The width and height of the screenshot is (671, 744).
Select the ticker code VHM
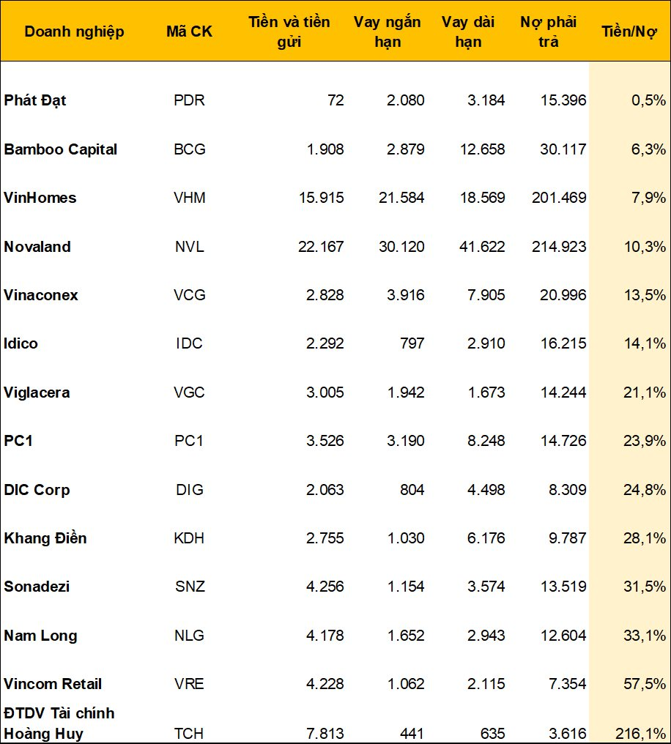(x=189, y=198)
